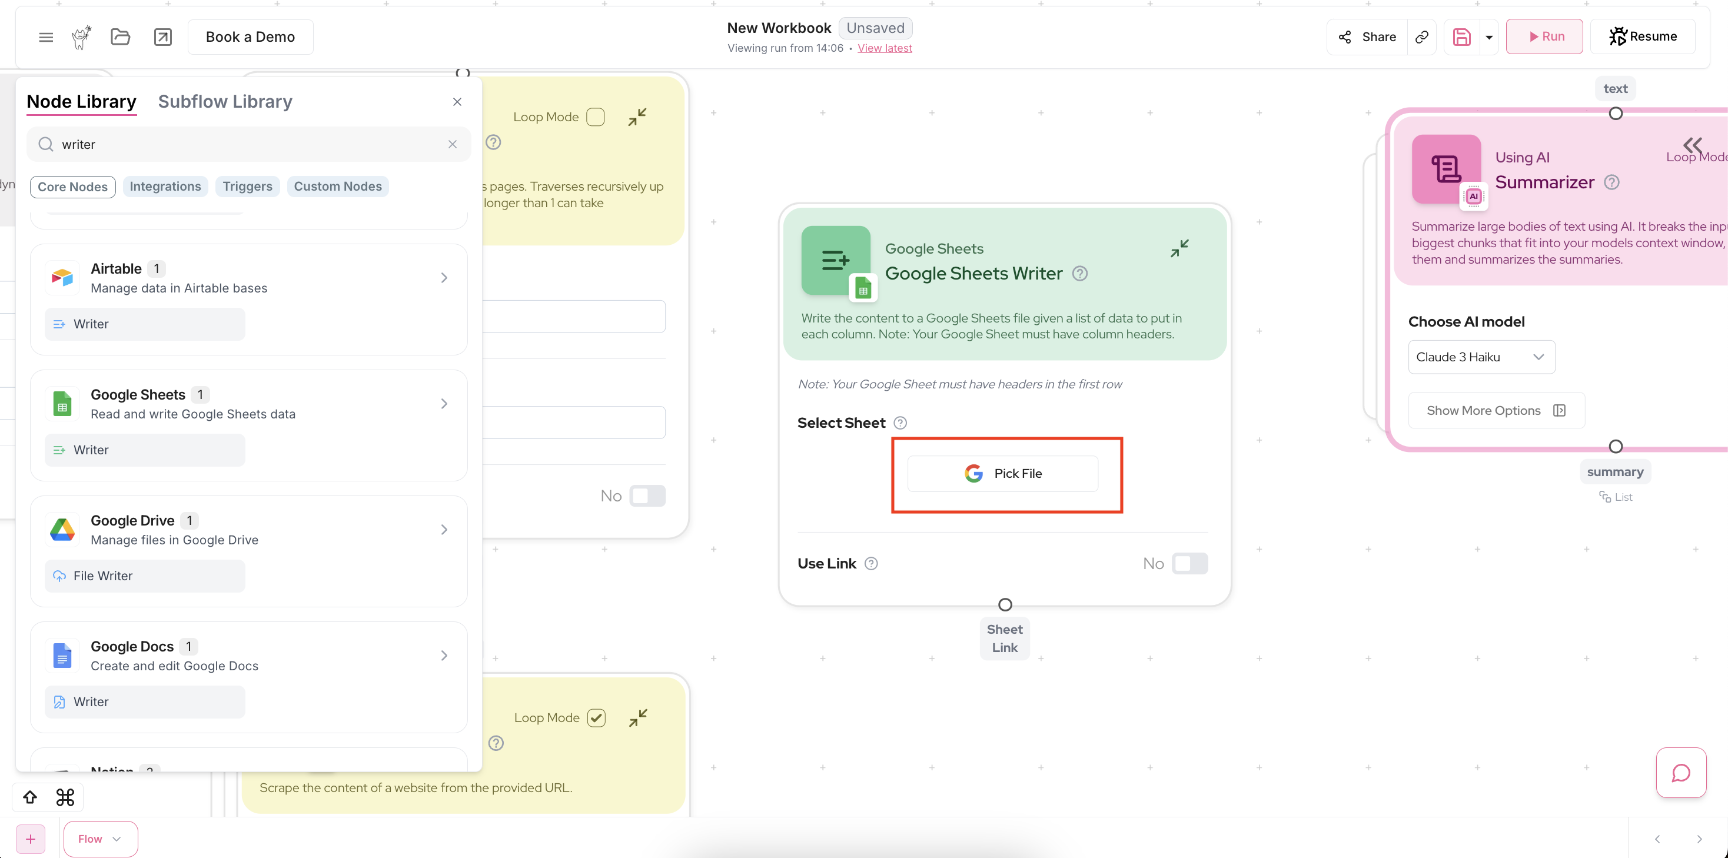
Task: Select the Integrations filter tab
Action: click(165, 187)
